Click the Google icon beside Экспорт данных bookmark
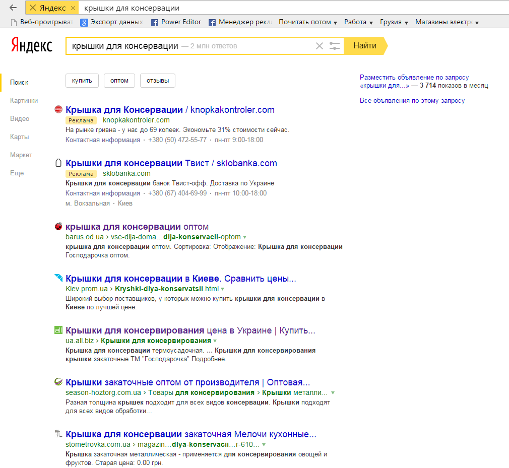The width and height of the screenshot is (509, 468). pos(84,22)
